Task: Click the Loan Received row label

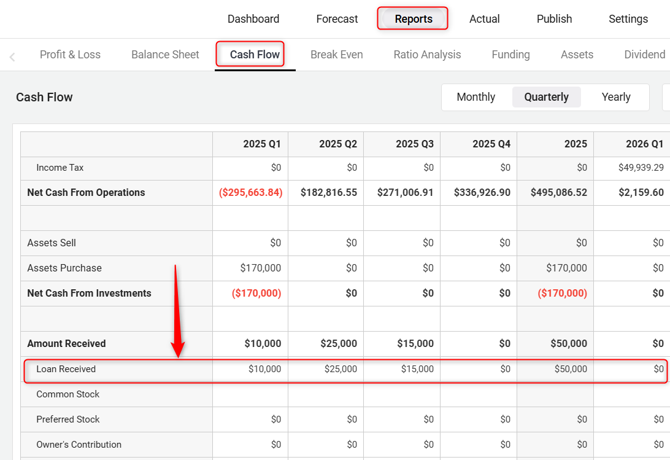Action: point(66,369)
